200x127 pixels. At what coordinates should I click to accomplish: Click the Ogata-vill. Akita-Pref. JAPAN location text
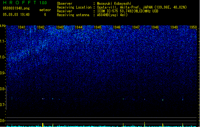(x=142, y=7)
